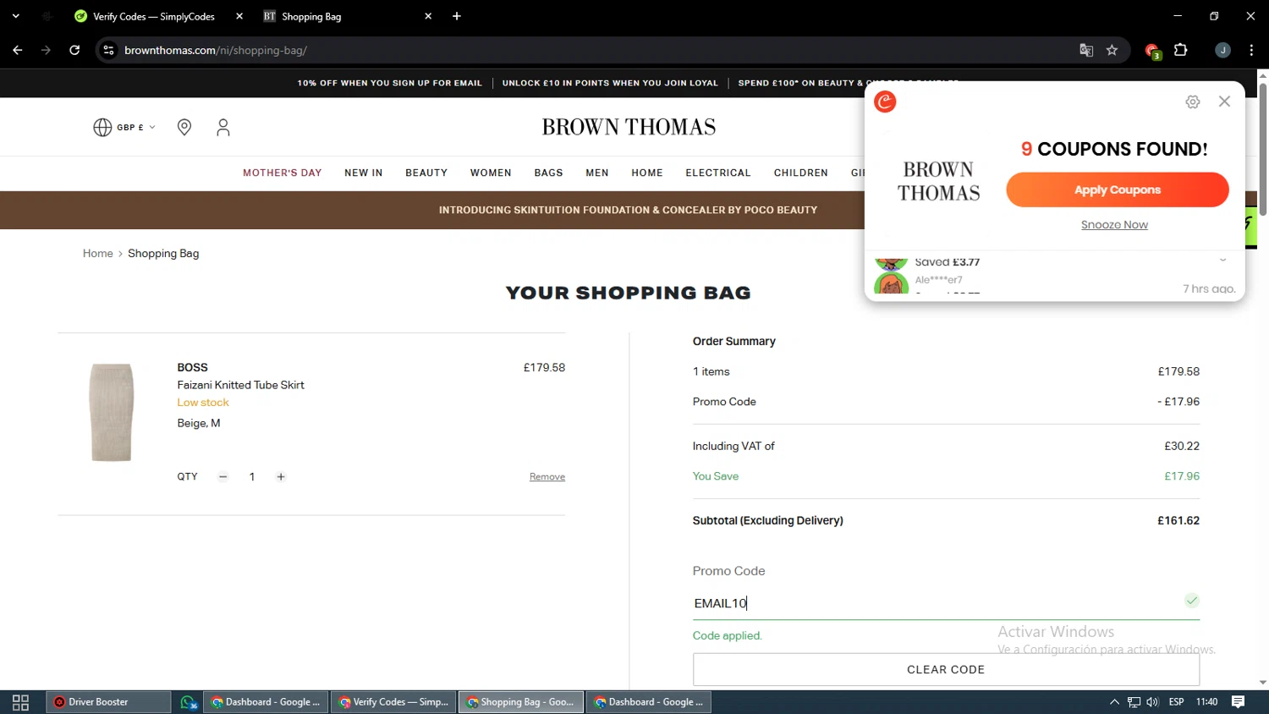
Task: Click the Brown Thomas logo
Action: click(x=629, y=127)
